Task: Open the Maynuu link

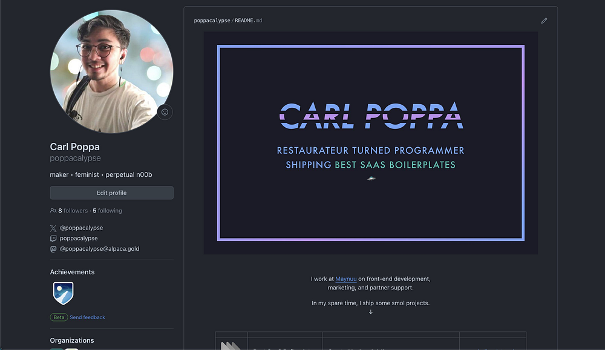Action: [x=345, y=279]
